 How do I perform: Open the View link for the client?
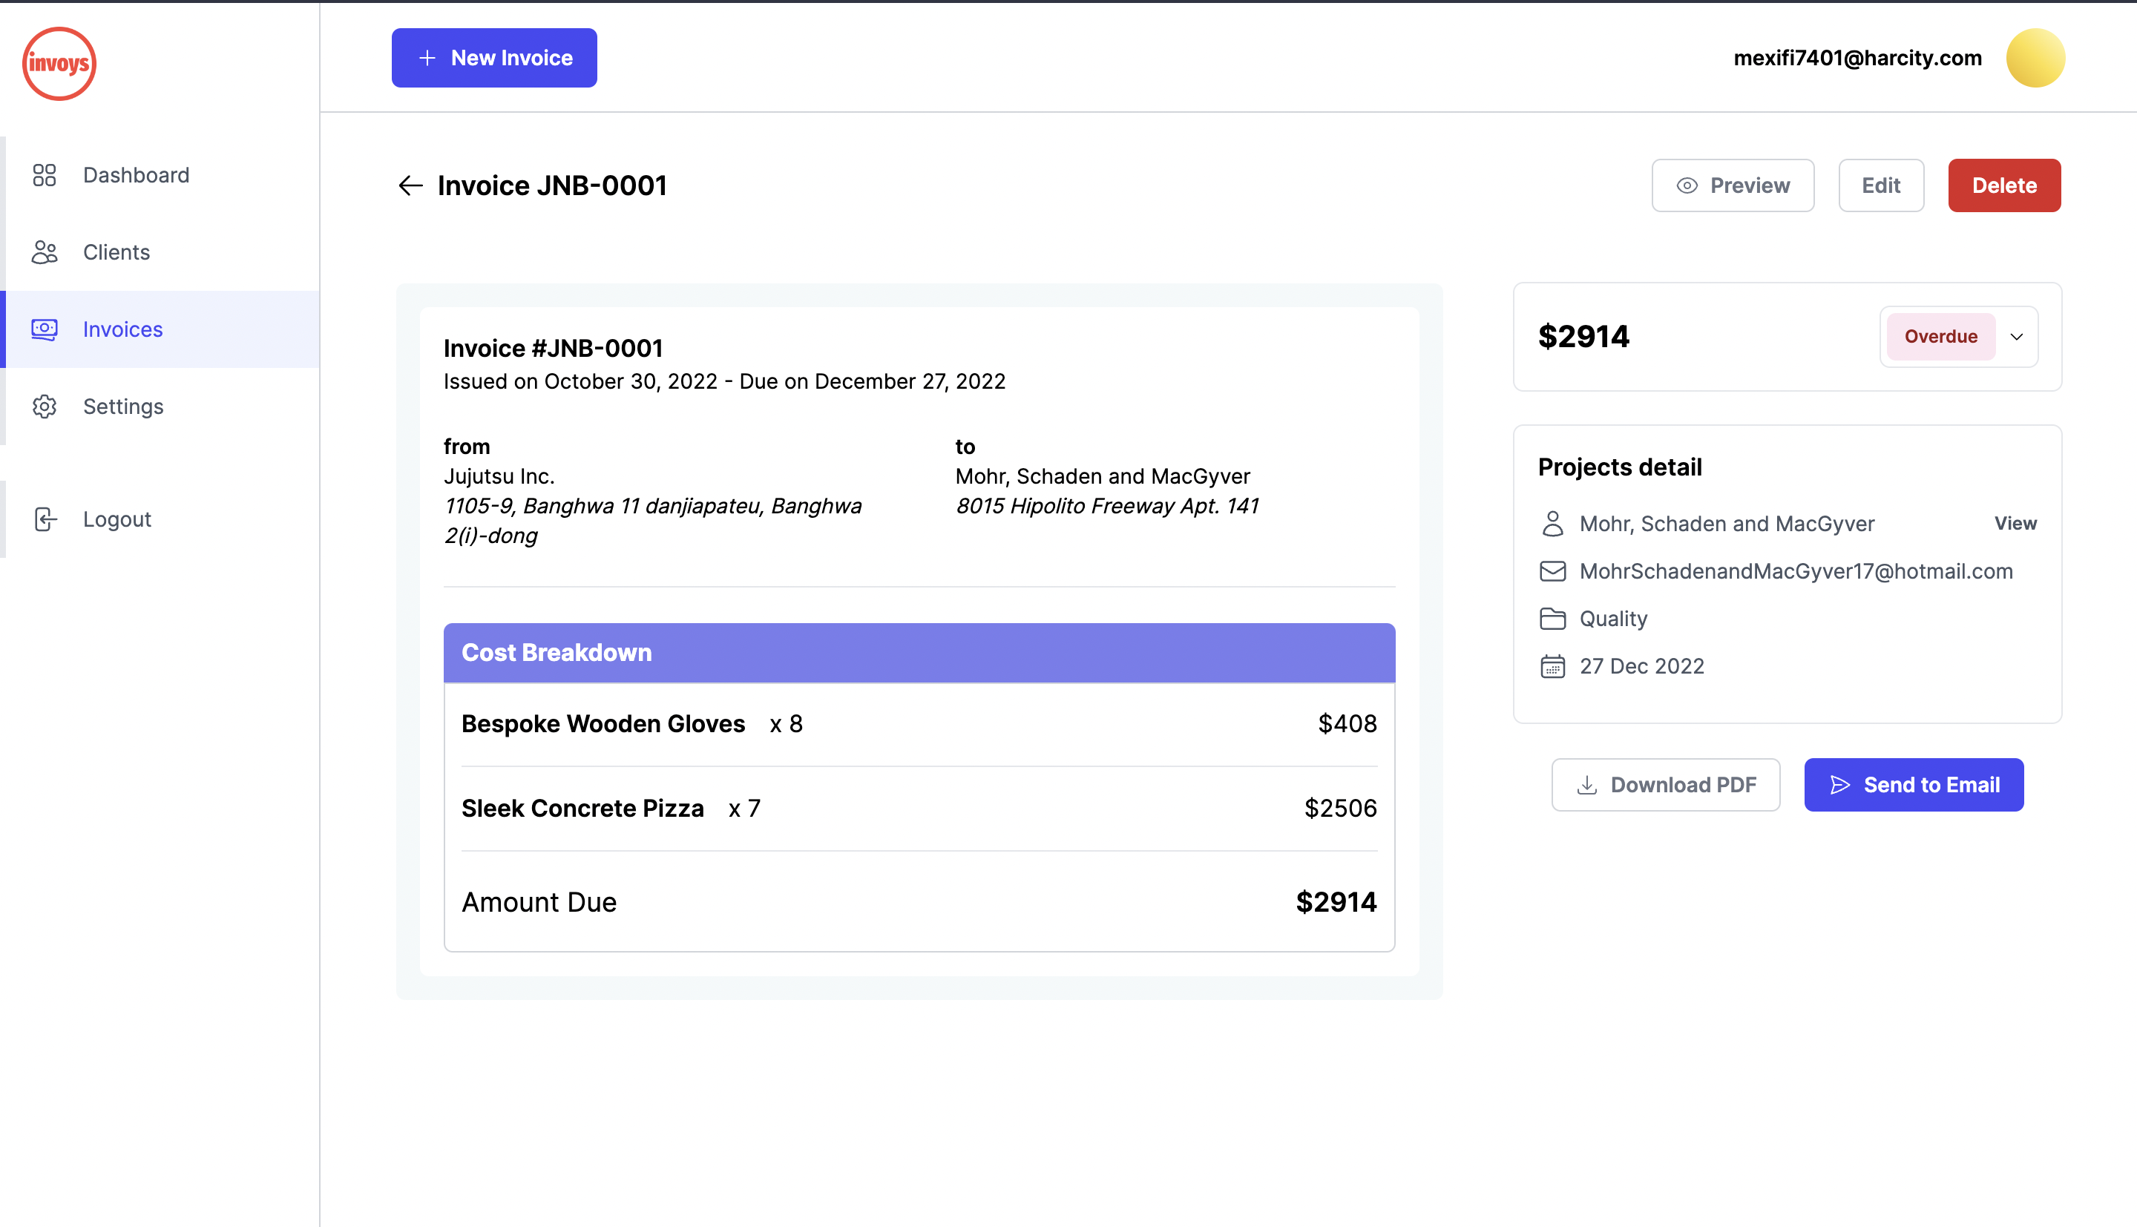point(2015,523)
